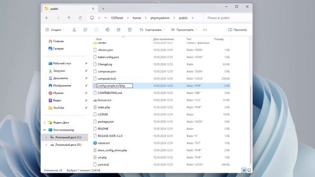Click the Copy icon in toolbar
The image size is (315, 177).
[x=85, y=29]
